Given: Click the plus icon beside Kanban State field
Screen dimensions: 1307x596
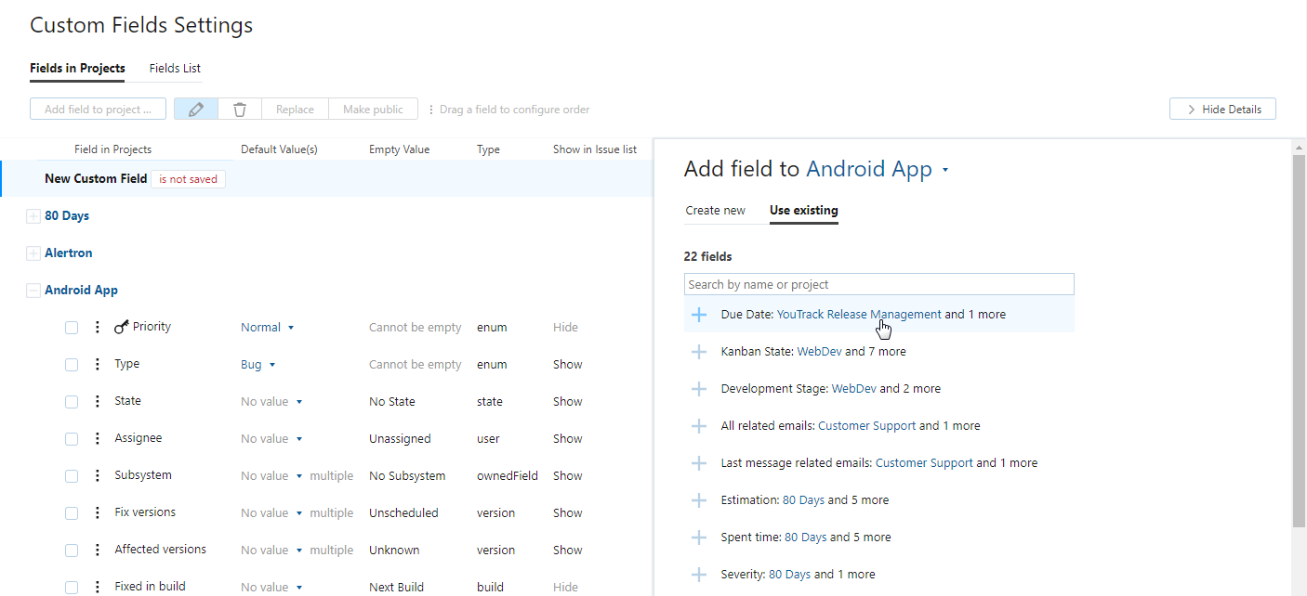Looking at the screenshot, I should point(698,351).
